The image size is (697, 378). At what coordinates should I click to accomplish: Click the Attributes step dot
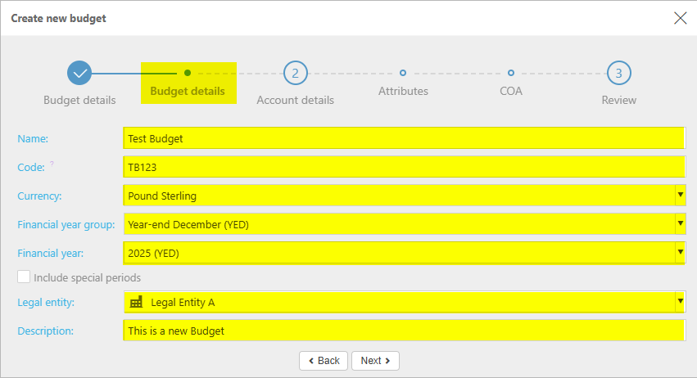(403, 73)
